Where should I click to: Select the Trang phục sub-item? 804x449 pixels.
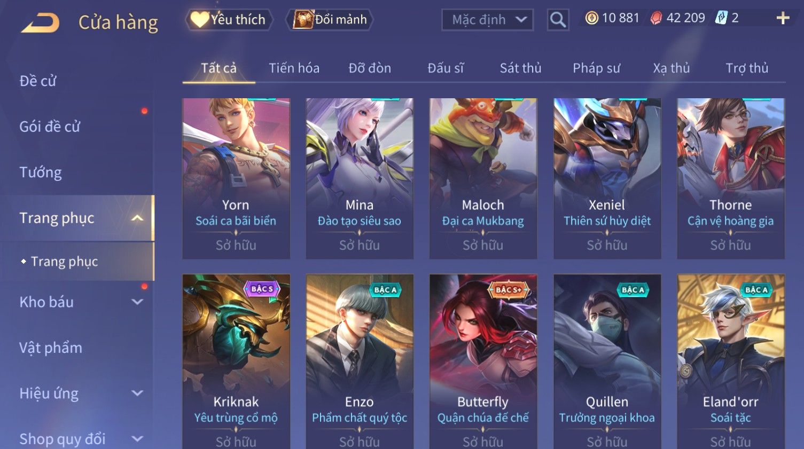click(x=64, y=261)
